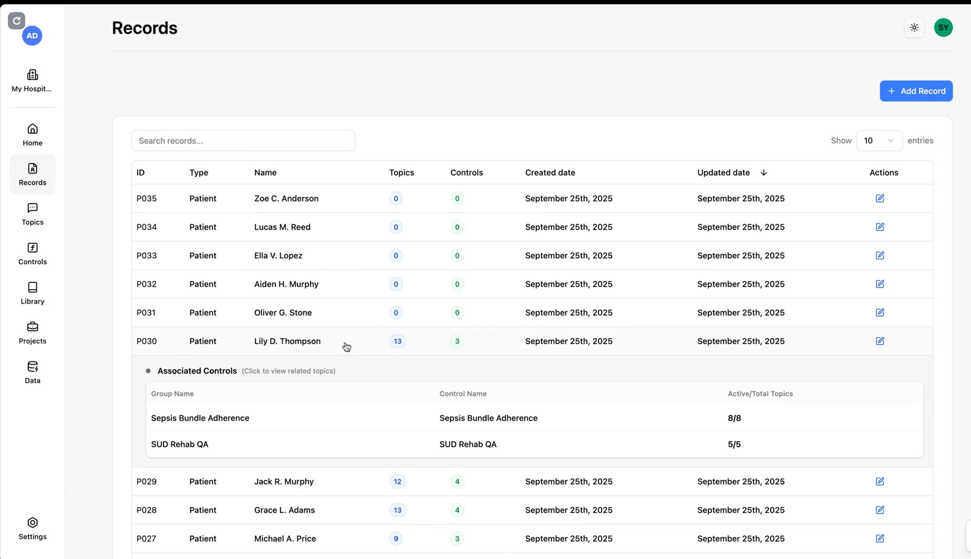The height and width of the screenshot is (559, 971).
Task: Open the Home page from sidebar
Action: [x=33, y=134]
